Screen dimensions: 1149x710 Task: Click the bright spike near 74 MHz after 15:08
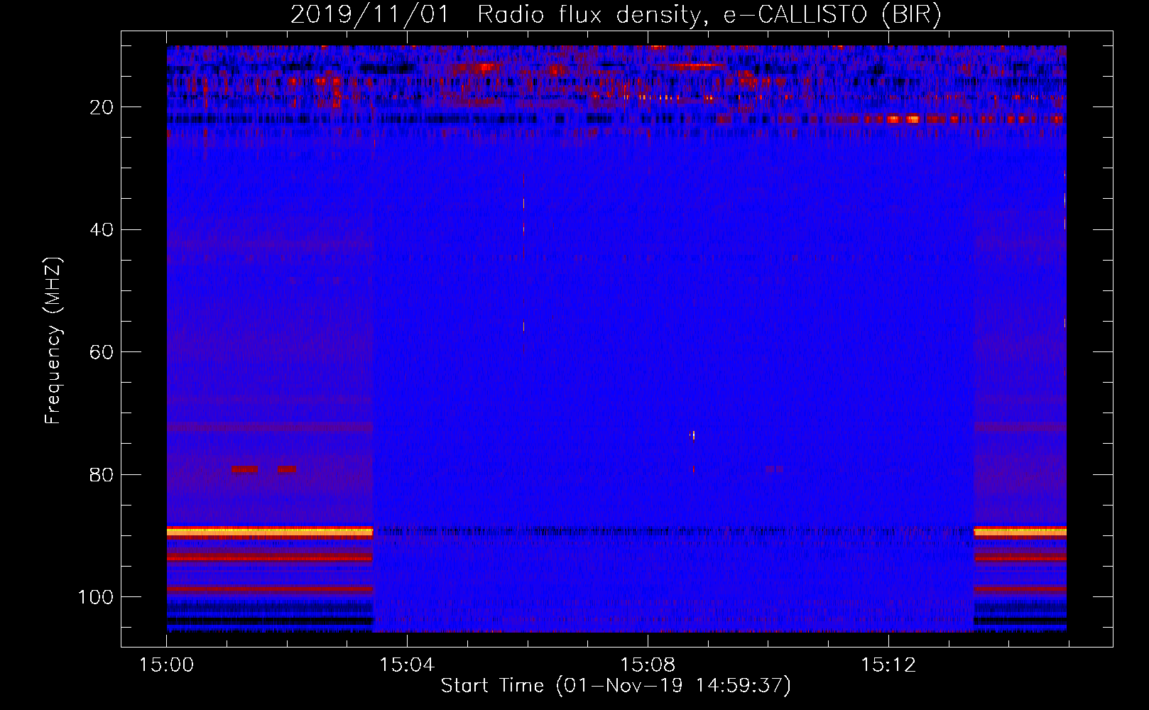tap(693, 435)
